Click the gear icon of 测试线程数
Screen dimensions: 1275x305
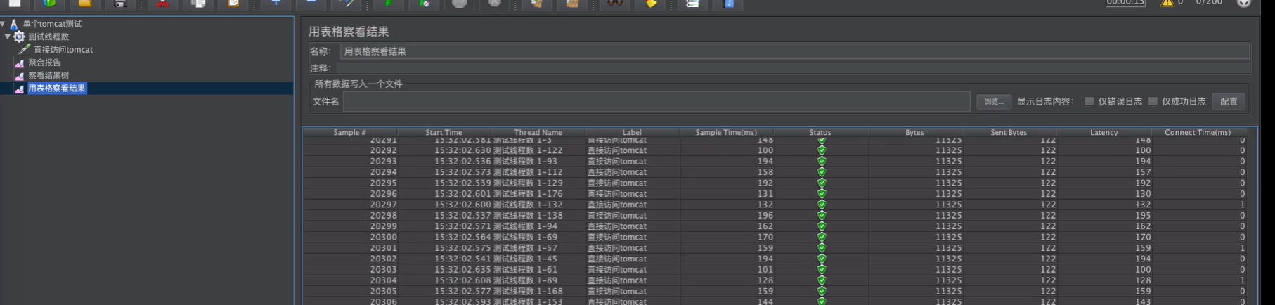pos(19,37)
